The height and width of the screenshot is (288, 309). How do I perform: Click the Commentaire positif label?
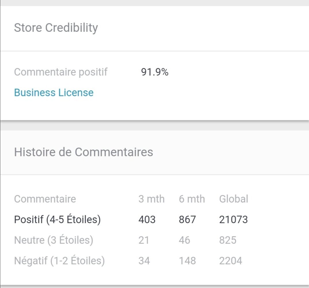tap(61, 72)
